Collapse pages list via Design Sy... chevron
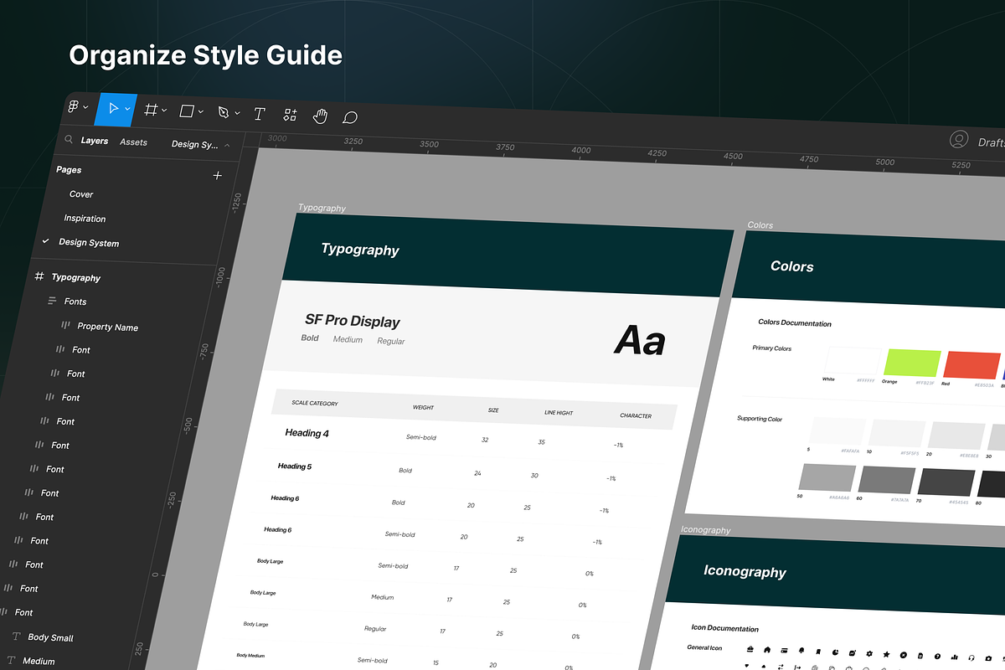 click(x=227, y=145)
